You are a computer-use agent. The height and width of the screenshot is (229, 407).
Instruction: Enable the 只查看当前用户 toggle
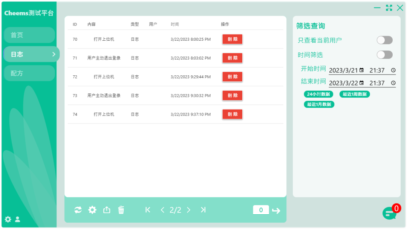384,40
